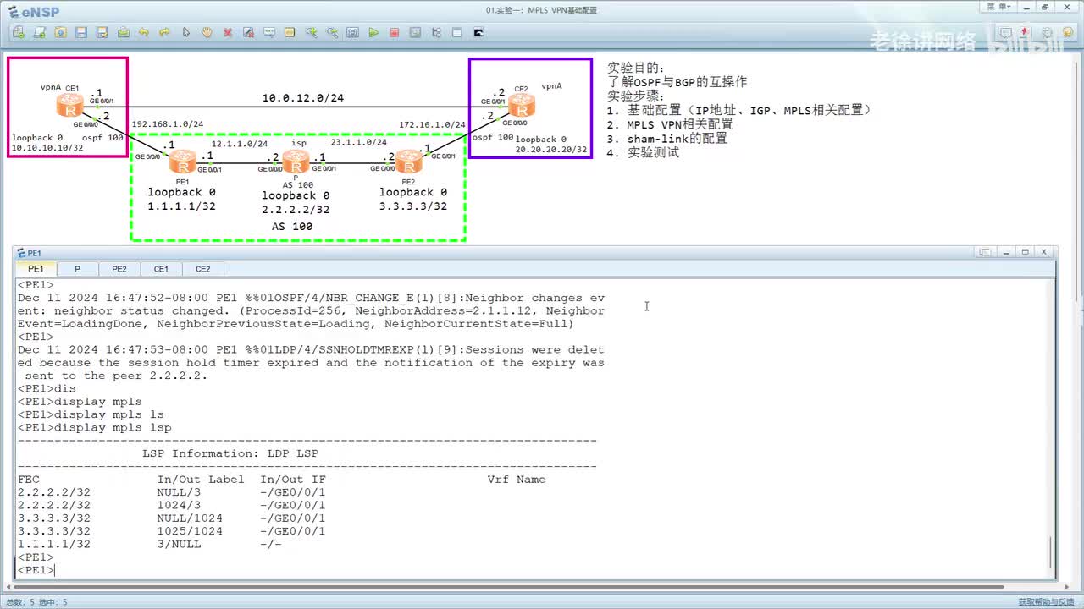Click the 'AS 100' label below loopbacks
Screen dimensions: 1084x609
point(292,227)
